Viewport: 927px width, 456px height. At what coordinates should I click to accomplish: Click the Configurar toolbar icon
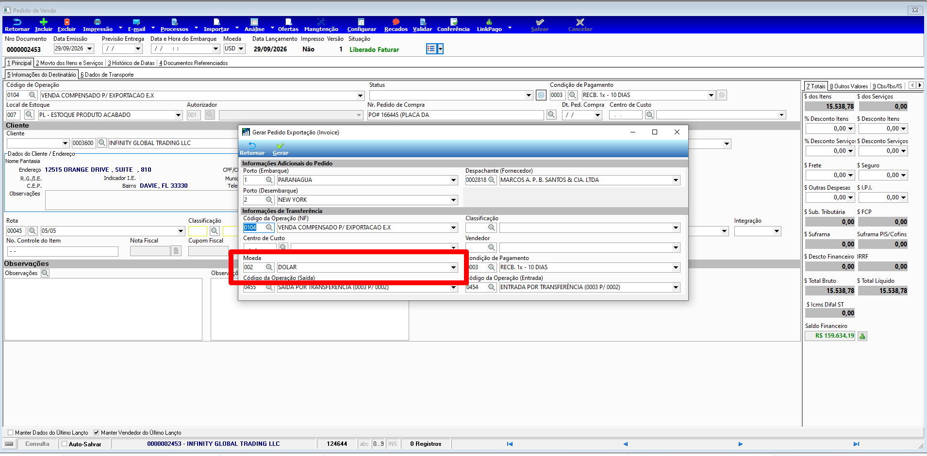362,25
